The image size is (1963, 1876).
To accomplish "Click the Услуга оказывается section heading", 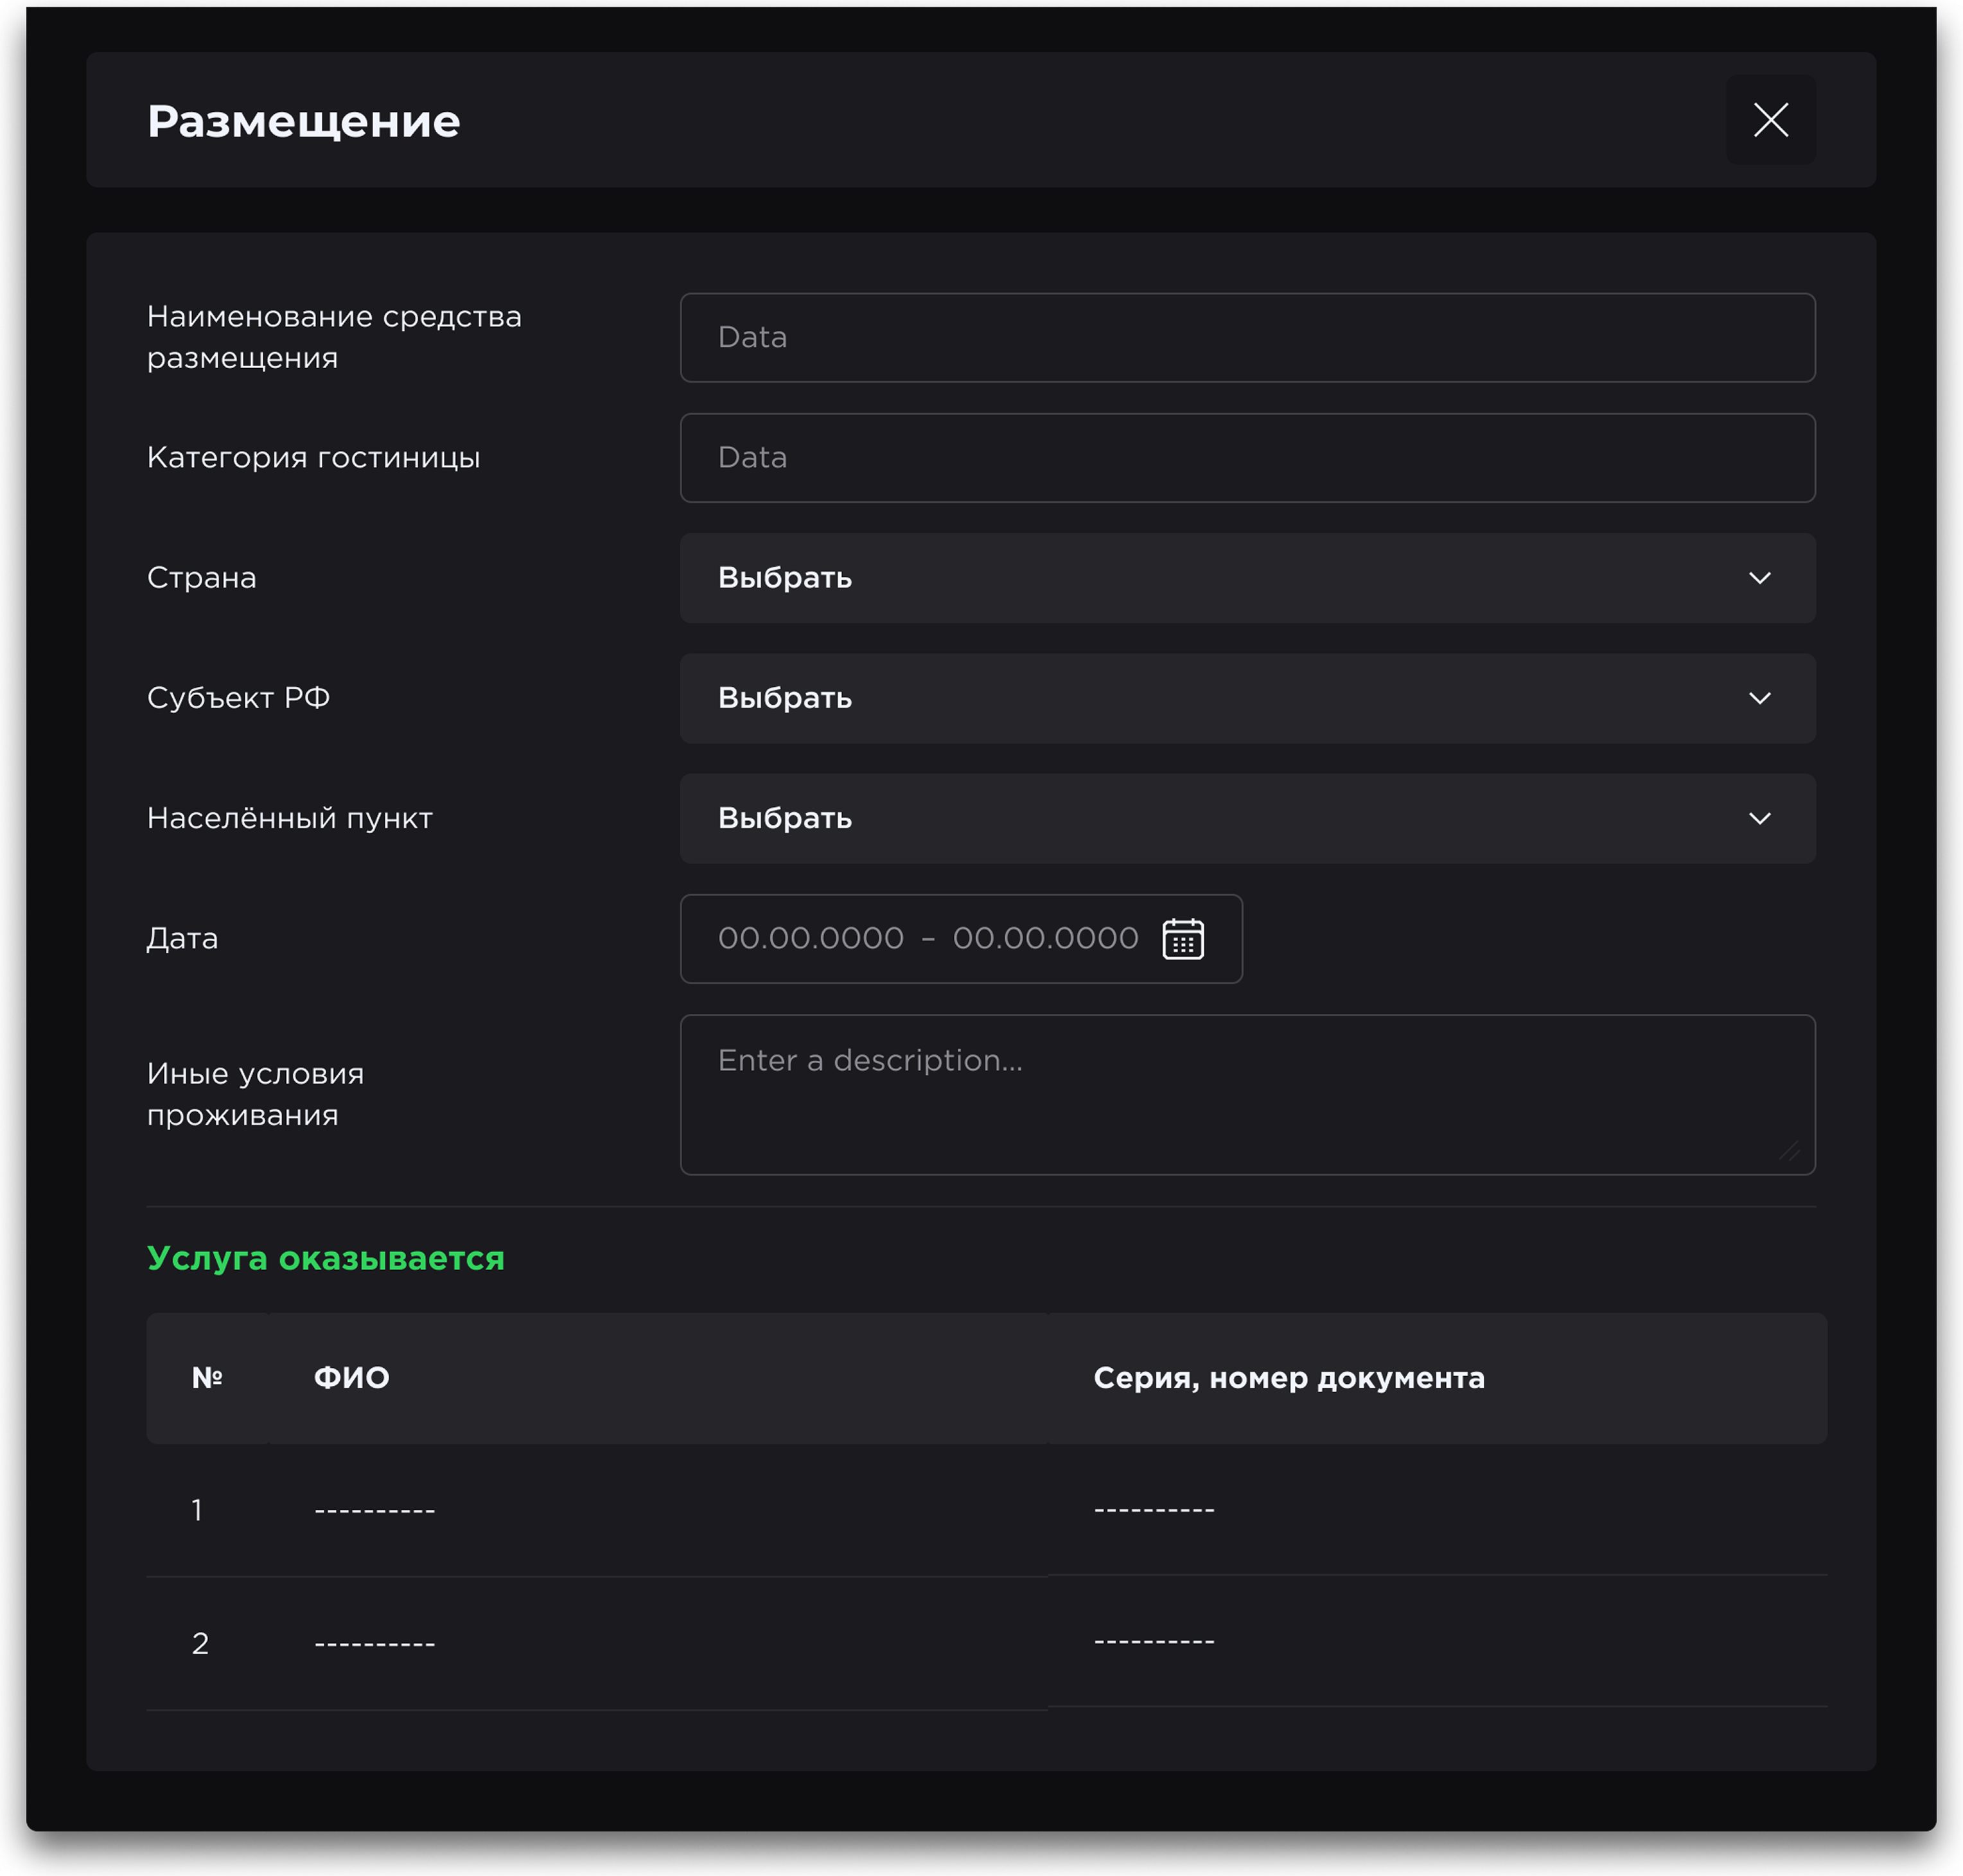I will click(325, 1258).
